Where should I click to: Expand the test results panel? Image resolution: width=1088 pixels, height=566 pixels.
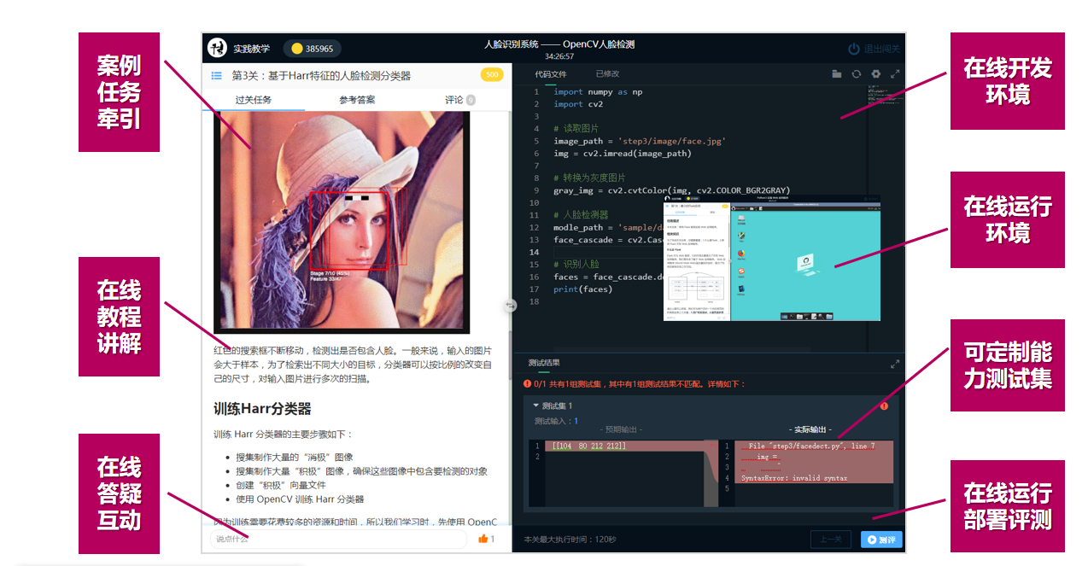(895, 364)
